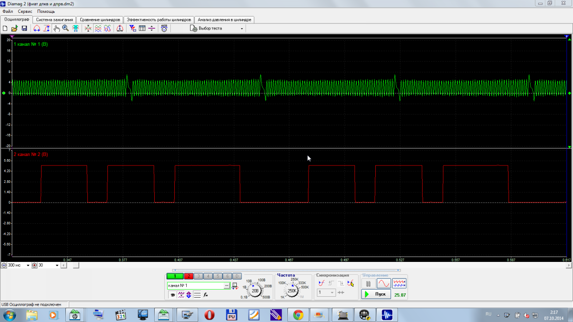This screenshot has width=573, height=322.
Task: Click the channel swap icon beside name field
Action: [x=235, y=286]
